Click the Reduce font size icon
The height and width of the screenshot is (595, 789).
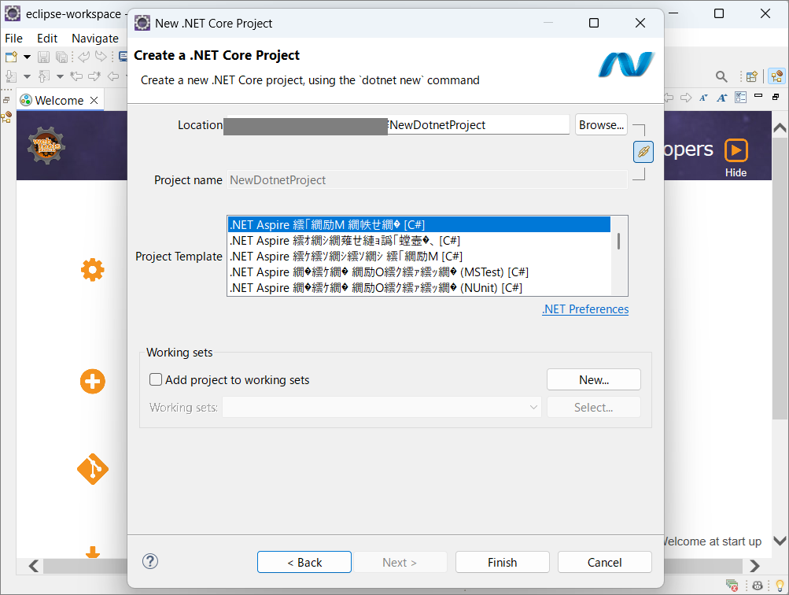[703, 98]
